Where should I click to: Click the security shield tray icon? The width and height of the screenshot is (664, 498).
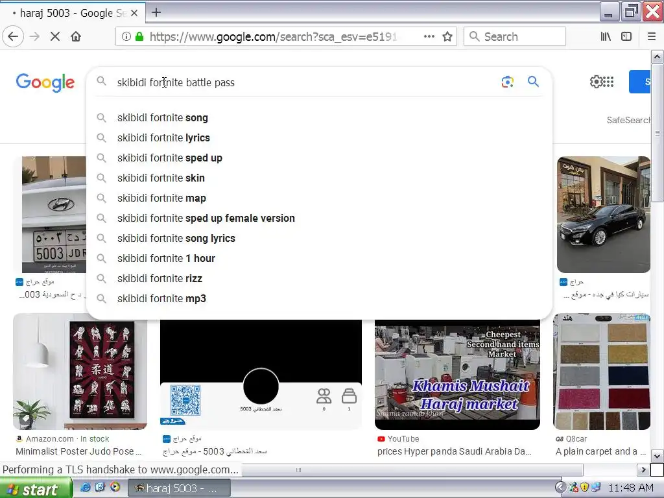point(584,488)
